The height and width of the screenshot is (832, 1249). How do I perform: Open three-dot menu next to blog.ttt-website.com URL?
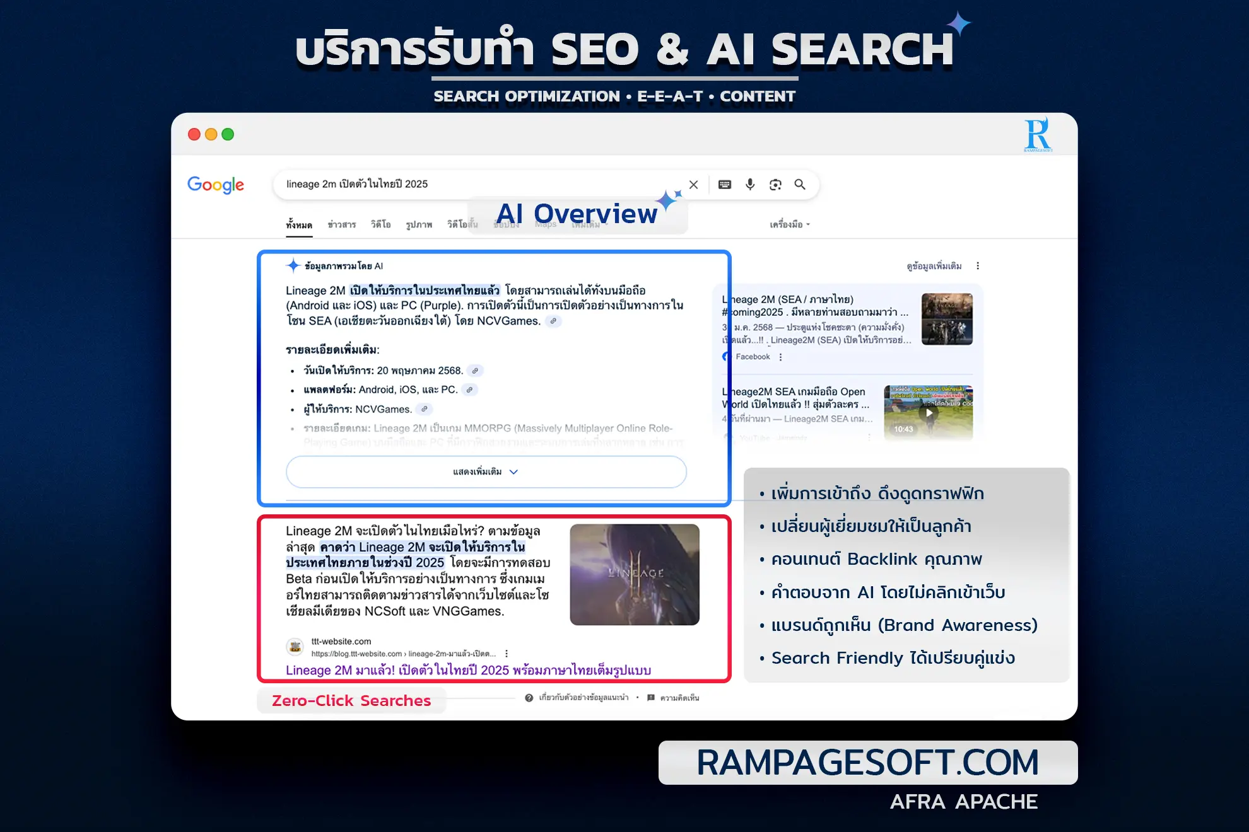[x=507, y=654]
